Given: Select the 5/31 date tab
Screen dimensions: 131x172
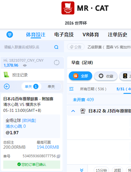Looking at the screenshot, I should 124,89.
